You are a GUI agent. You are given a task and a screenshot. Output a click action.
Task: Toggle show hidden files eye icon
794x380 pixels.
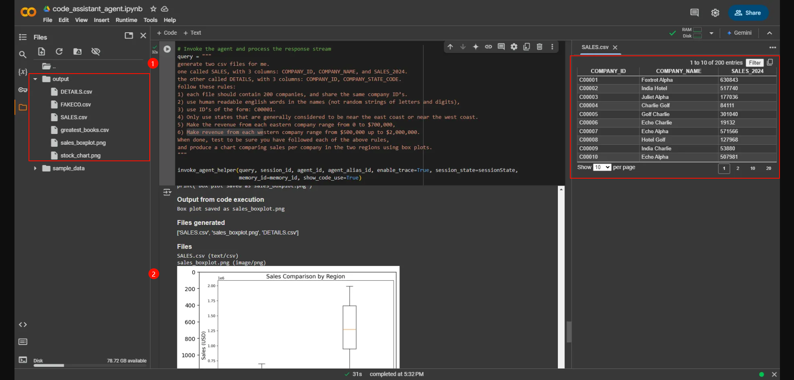pyautogui.click(x=96, y=51)
